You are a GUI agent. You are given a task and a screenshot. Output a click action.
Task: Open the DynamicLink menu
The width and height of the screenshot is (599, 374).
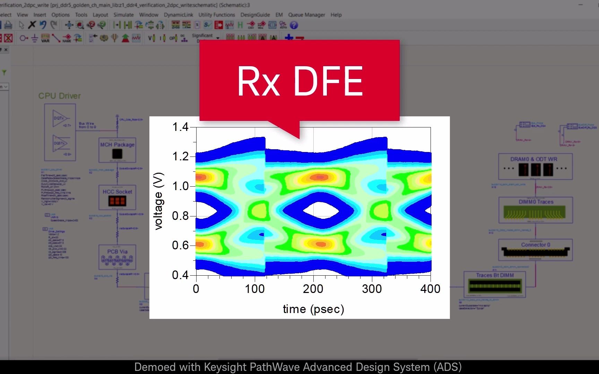[x=179, y=15]
